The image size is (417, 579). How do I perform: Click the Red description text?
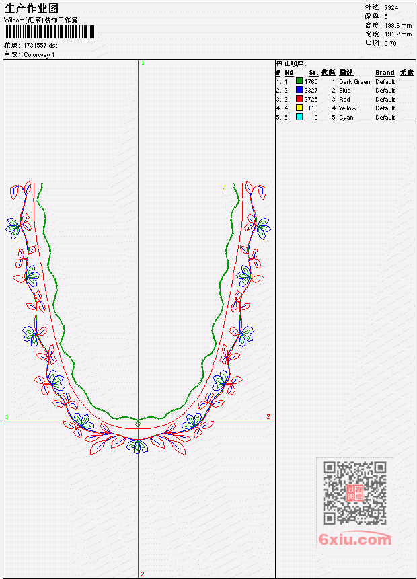(344, 100)
